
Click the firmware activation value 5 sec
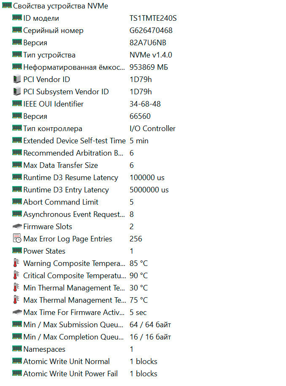point(138,312)
